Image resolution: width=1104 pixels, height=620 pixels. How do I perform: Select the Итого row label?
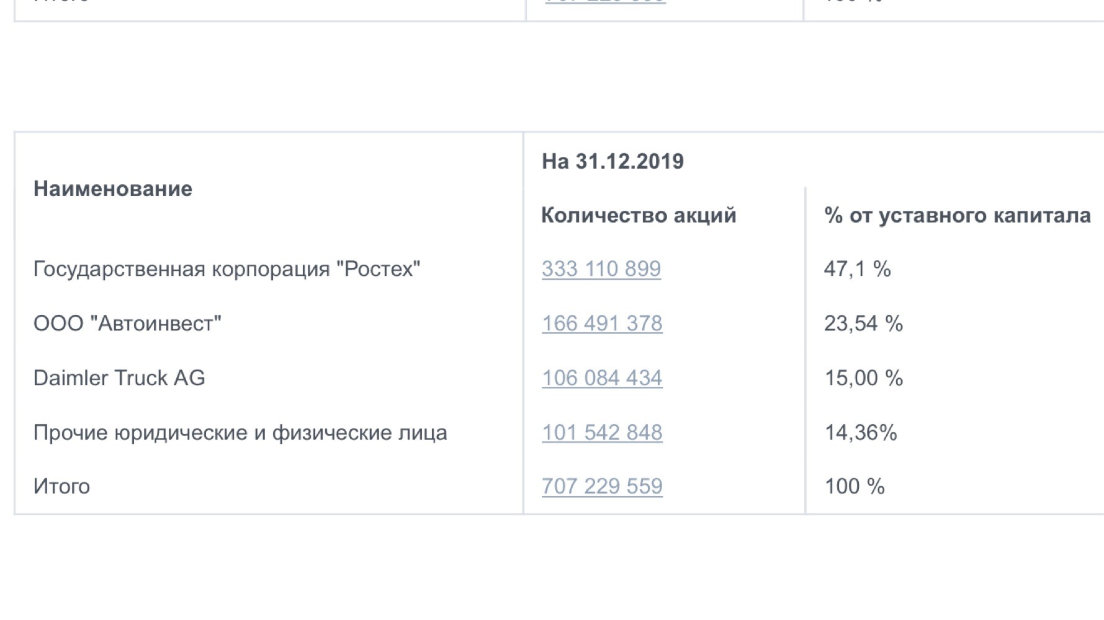coord(61,486)
